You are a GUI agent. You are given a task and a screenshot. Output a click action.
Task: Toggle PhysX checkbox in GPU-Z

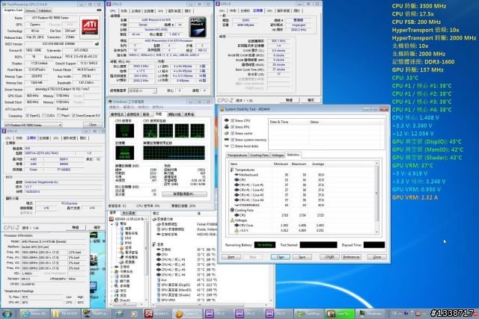(x=58, y=116)
